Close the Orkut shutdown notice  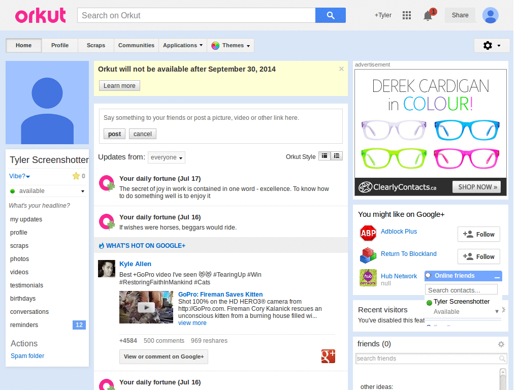click(x=341, y=69)
